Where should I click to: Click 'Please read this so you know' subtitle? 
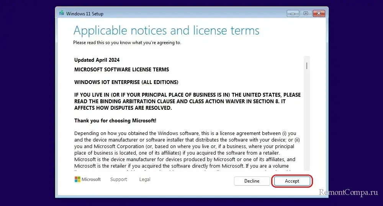point(127,43)
